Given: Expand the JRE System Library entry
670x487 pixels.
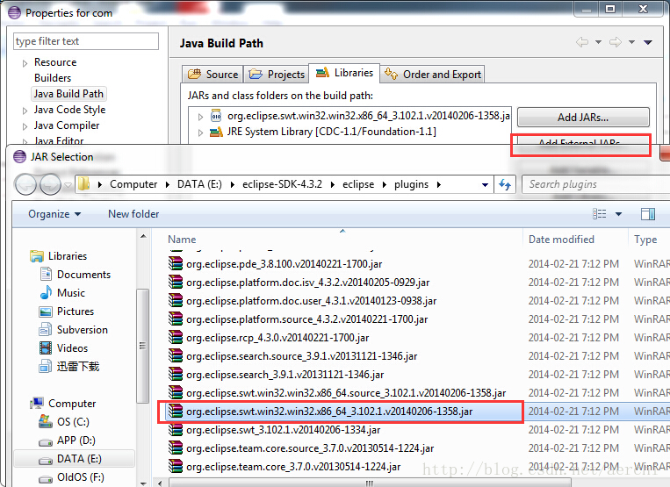Looking at the screenshot, I should pos(200,132).
